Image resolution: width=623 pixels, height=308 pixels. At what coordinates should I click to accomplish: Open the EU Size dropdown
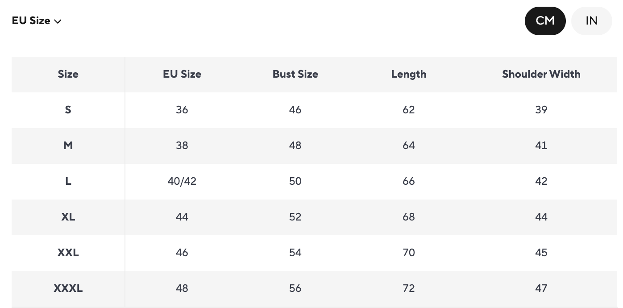pyautogui.click(x=37, y=21)
